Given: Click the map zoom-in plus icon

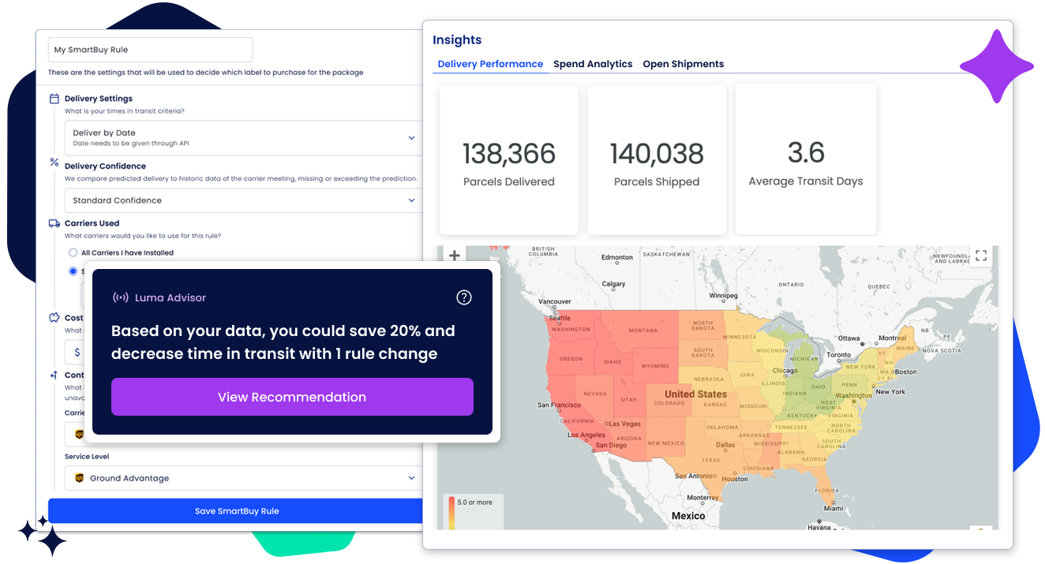Looking at the screenshot, I should click(x=454, y=256).
